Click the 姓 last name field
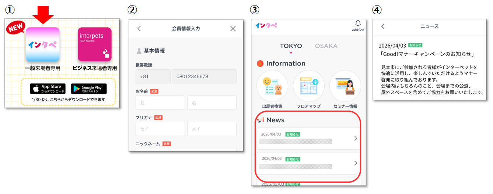The image size is (493, 194). pyautogui.click(x=160, y=103)
